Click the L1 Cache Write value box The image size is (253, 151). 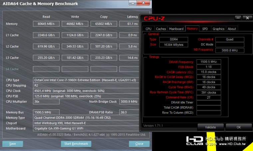75,35
